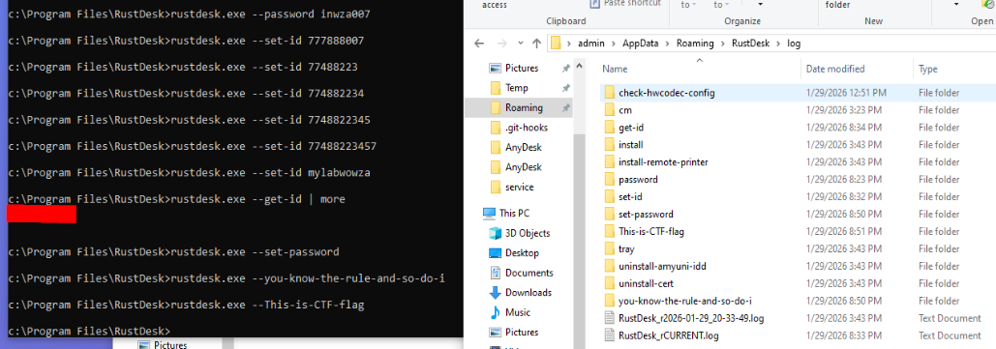Select This PC in the navigation pane
The width and height of the screenshot is (996, 349).
[514, 214]
